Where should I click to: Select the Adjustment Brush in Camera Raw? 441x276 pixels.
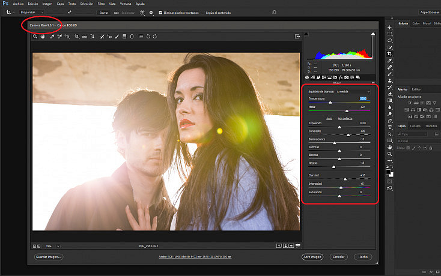pyautogui.click(x=117, y=37)
